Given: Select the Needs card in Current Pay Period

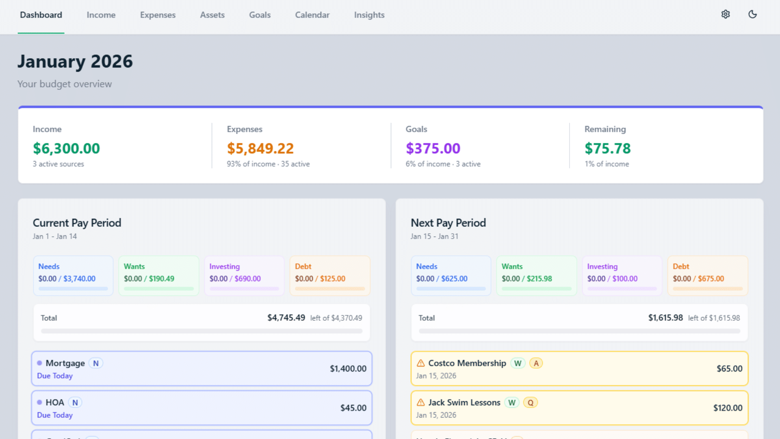Looking at the screenshot, I should point(73,275).
